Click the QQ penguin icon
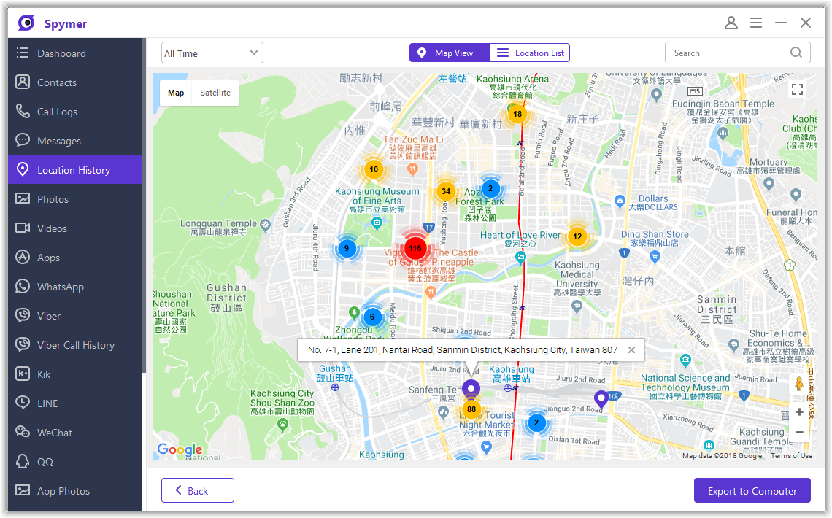This screenshot has height=518, width=832. point(23,461)
